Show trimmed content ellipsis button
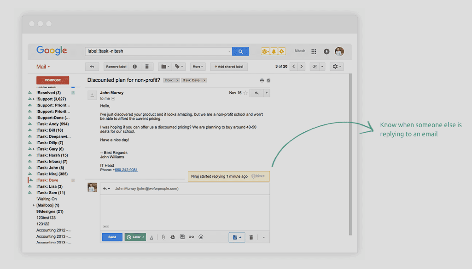472x269 pixels. [x=105, y=227]
